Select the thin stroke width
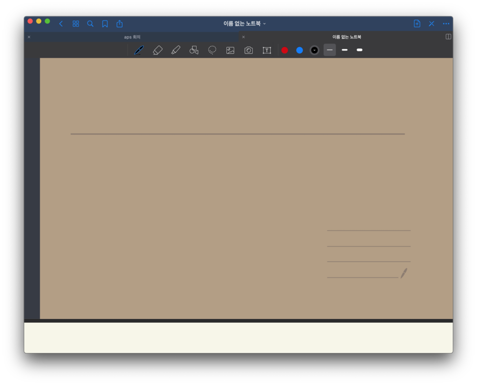This screenshot has width=477, height=385. tap(330, 50)
